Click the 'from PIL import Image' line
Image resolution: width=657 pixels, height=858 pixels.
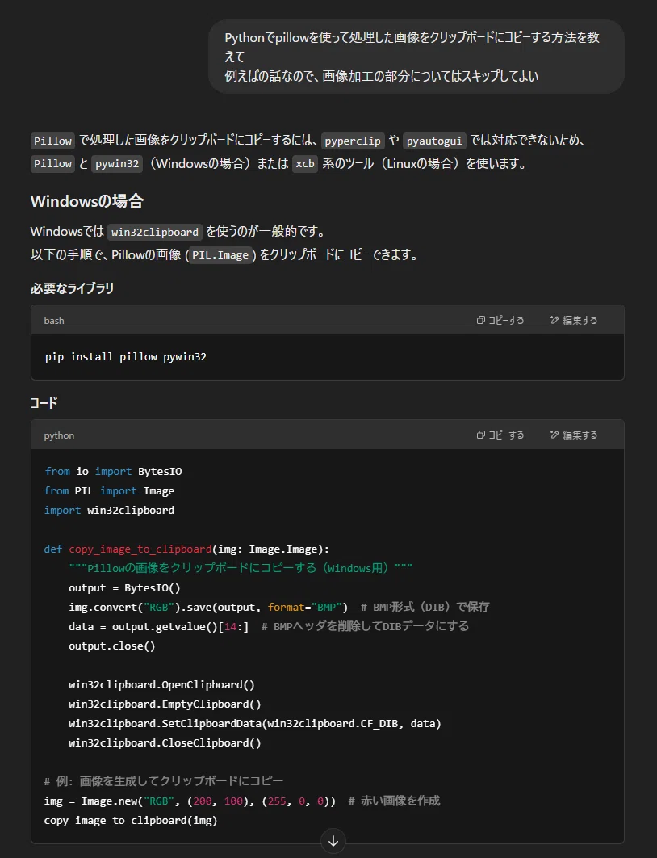(109, 491)
